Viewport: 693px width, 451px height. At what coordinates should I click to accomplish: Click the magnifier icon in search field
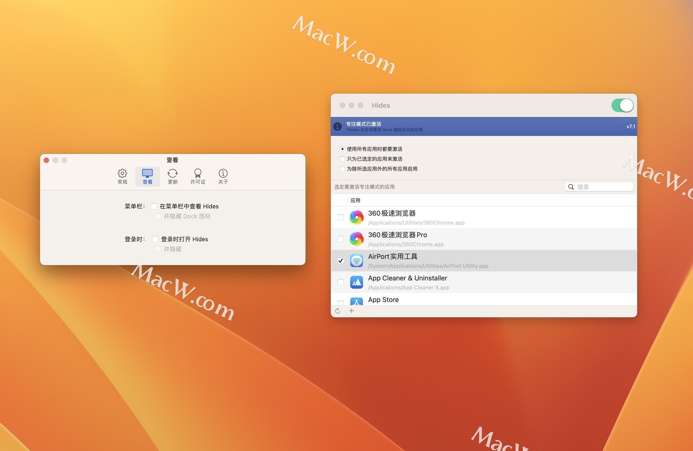pyautogui.click(x=571, y=187)
